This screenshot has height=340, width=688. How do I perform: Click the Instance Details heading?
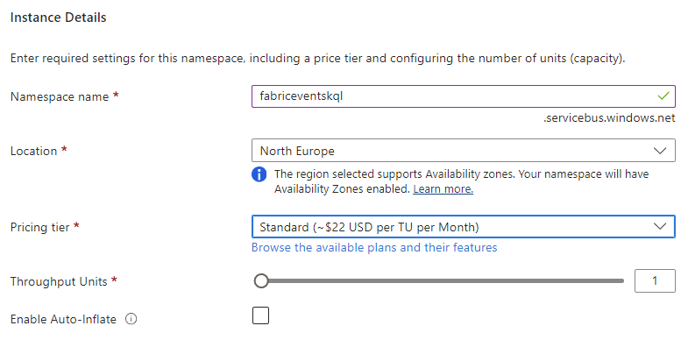click(x=59, y=18)
